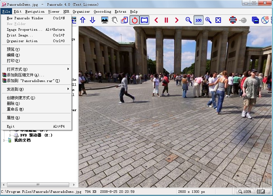Click the fit to window icon
This screenshot has height=196, width=273.
[218, 20]
